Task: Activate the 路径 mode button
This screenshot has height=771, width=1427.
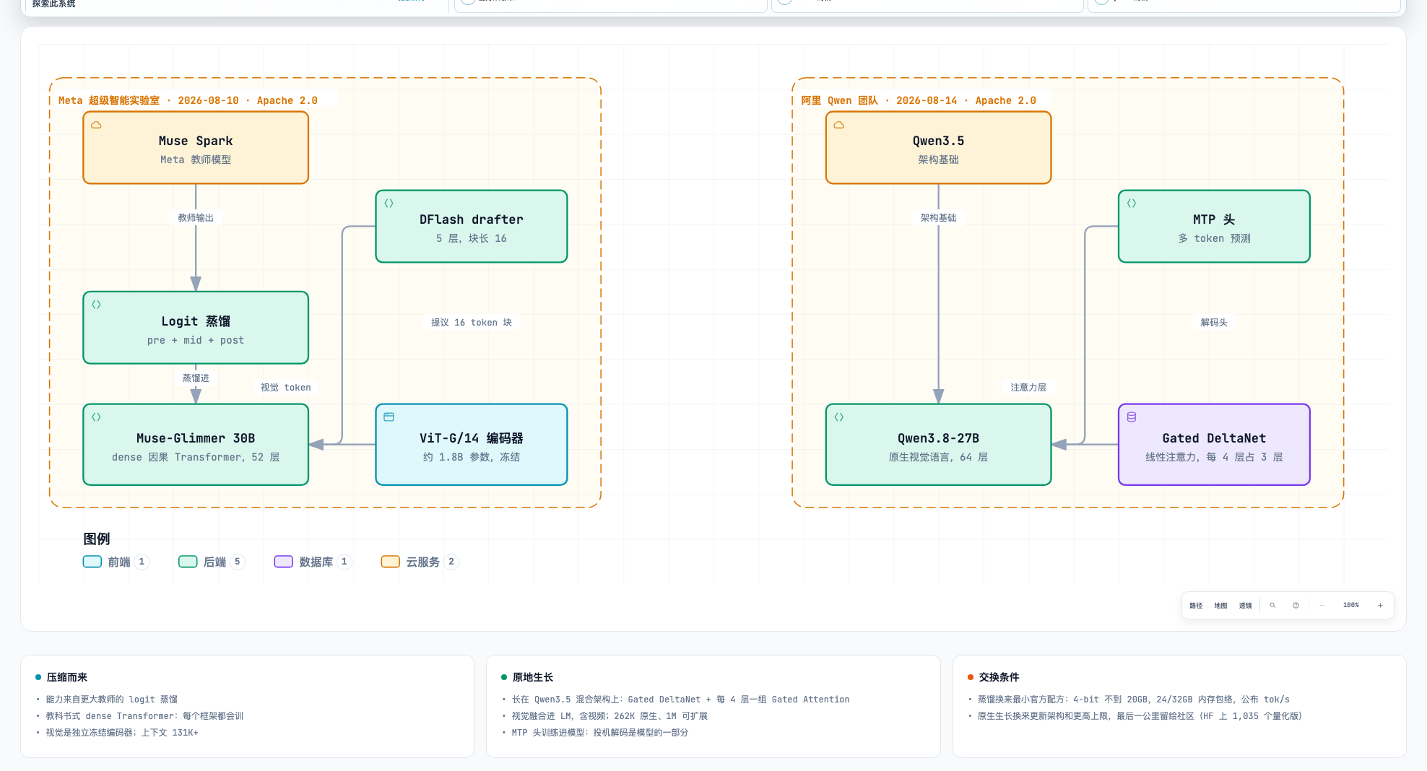Action: click(1196, 606)
